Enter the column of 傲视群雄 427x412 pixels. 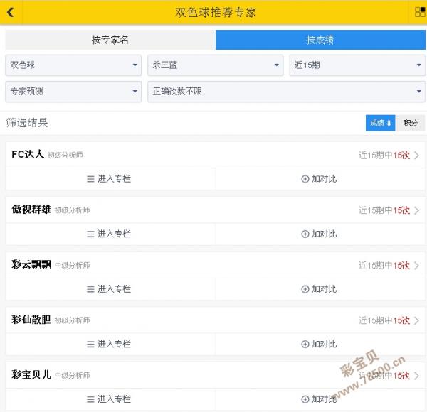click(x=110, y=234)
